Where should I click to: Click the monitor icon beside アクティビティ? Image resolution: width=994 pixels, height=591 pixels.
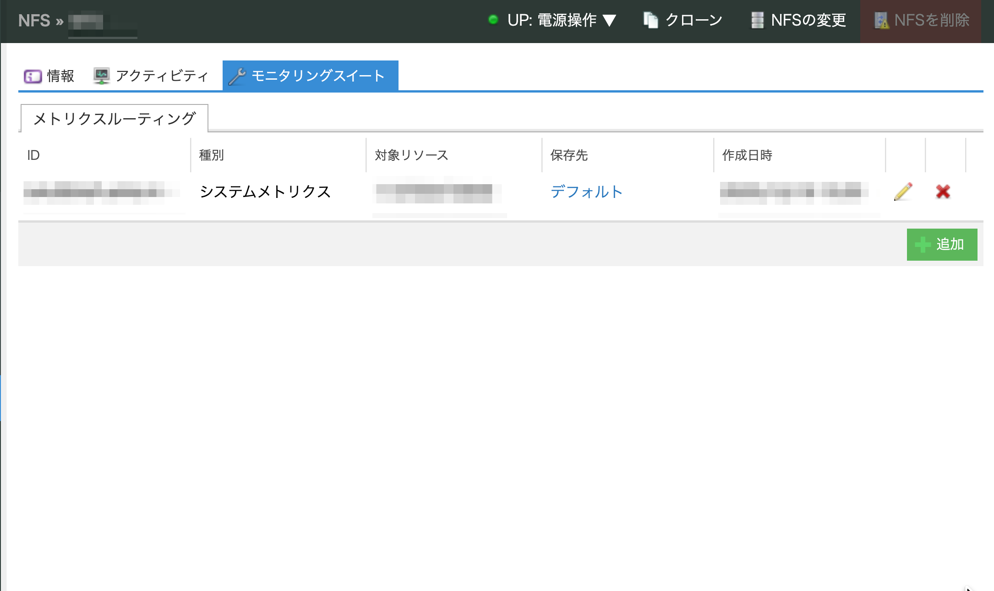click(x=102, y=76)
